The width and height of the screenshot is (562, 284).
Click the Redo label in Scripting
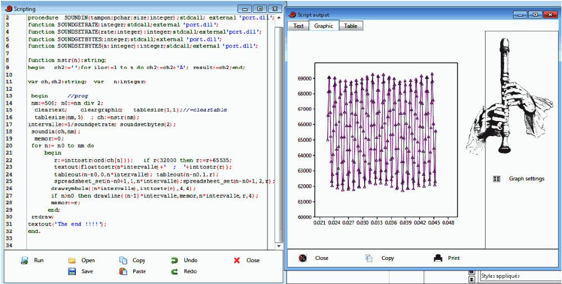pyautogui.click(x=191, y=271)
